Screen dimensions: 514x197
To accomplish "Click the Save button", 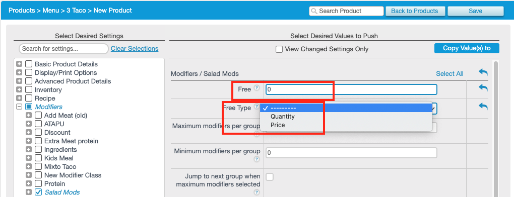I will coord(475,11).
